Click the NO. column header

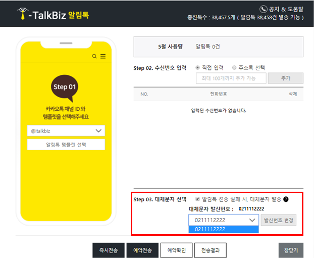144,94
